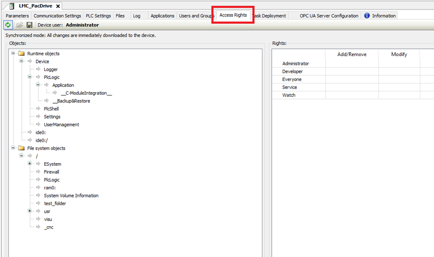Click the green synchronization refresh icon
The width and height of the screenshot is (434, 257).
pos(8,25)
